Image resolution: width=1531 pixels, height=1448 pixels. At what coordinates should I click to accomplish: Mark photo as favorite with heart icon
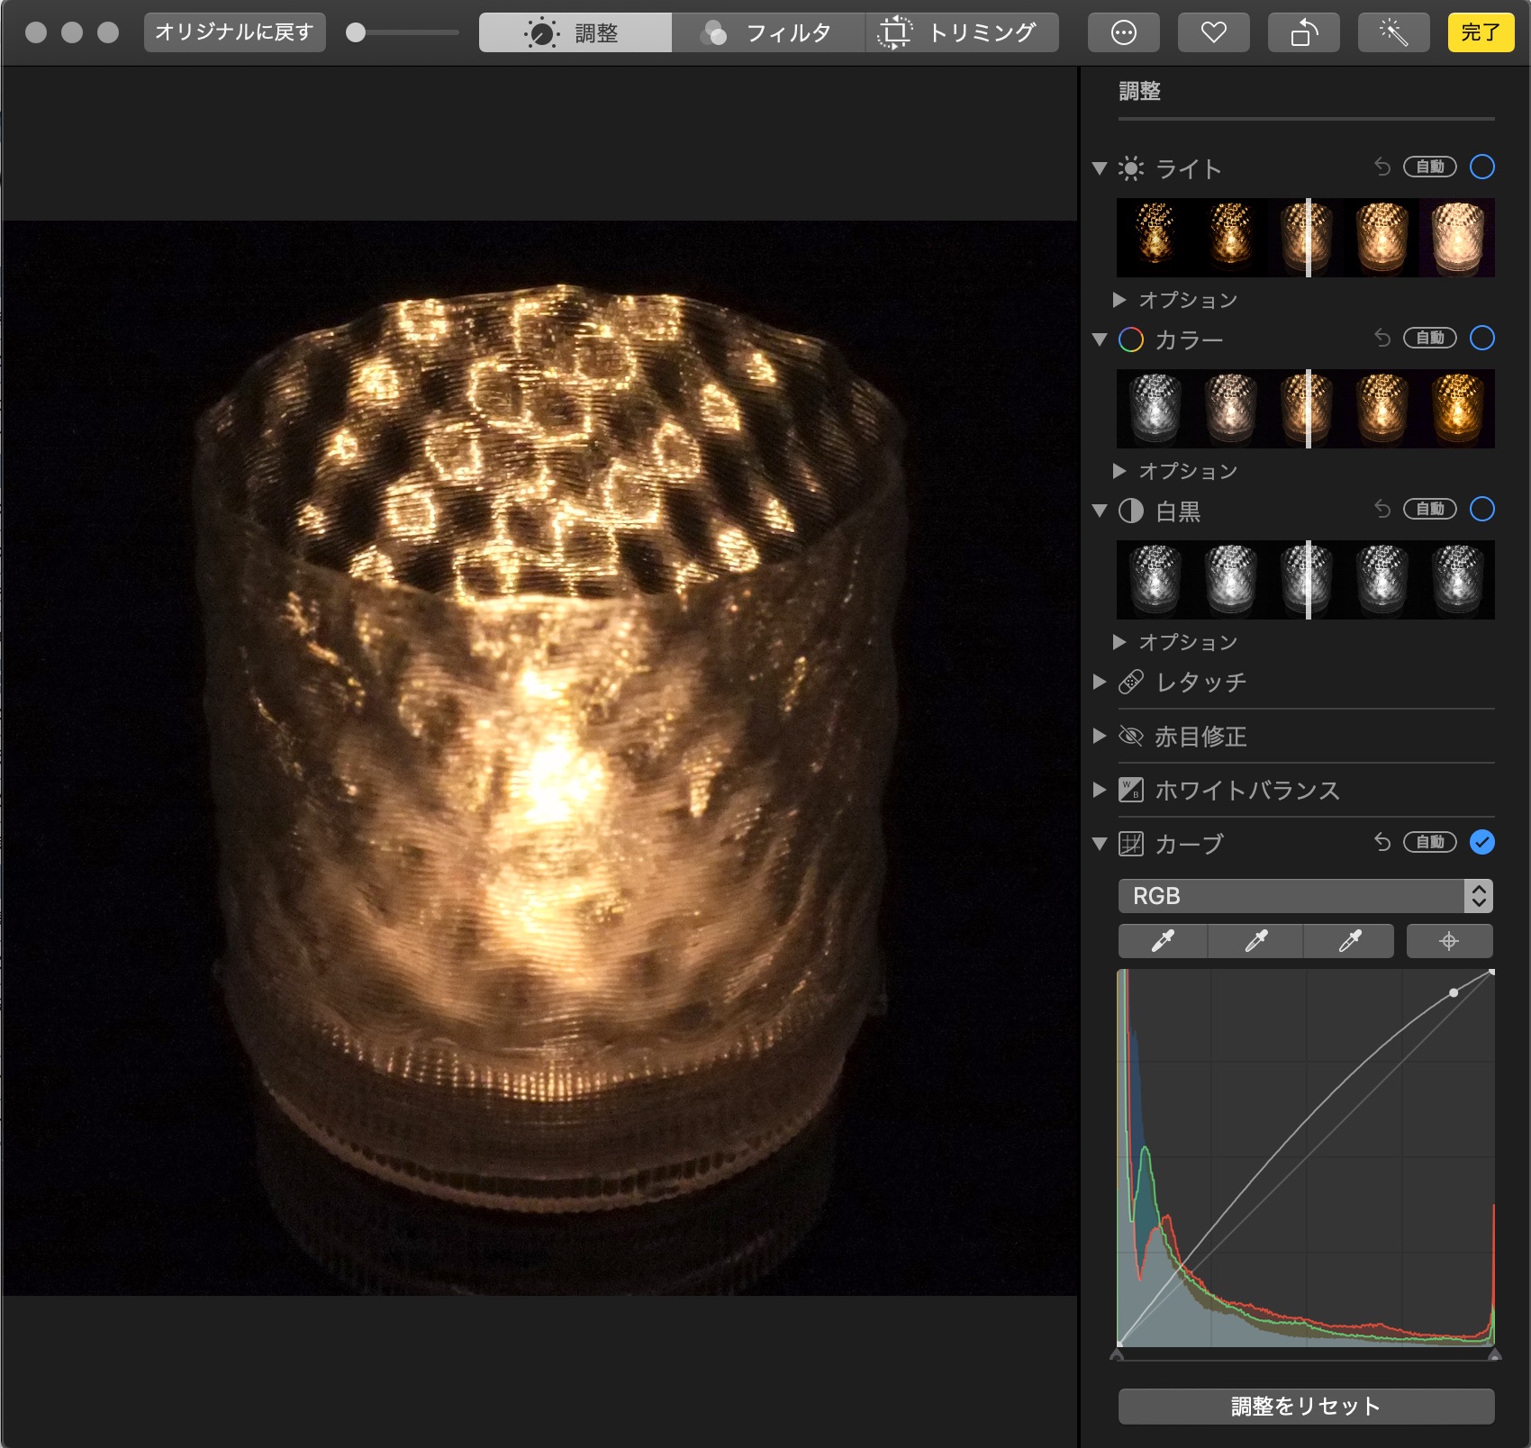(x=1213, y=33)
